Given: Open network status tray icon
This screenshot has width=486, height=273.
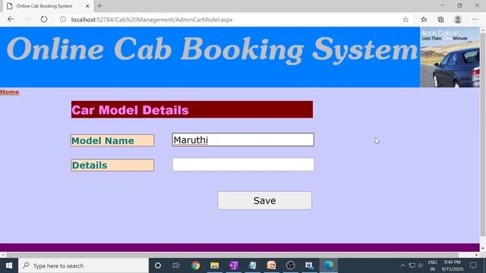Looking at the screenshot, I should pos(412,265).
